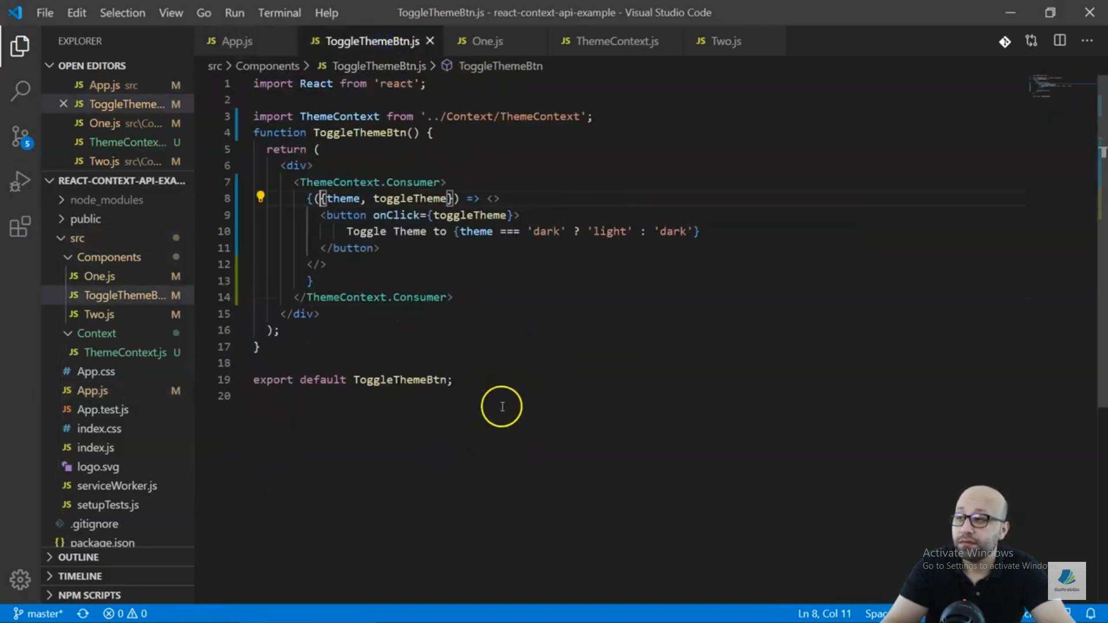The height and width of the screenshot is (623, 1108).
Task: Open the View menu
Action: tap(171, 12)
